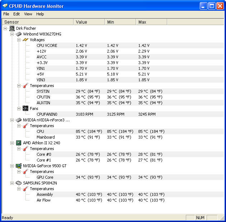Click the thermometer icon under GeForce 9500 GT
Image resolution: width=226 pixels, height=222 pixels.
click(x=25, y=172)
